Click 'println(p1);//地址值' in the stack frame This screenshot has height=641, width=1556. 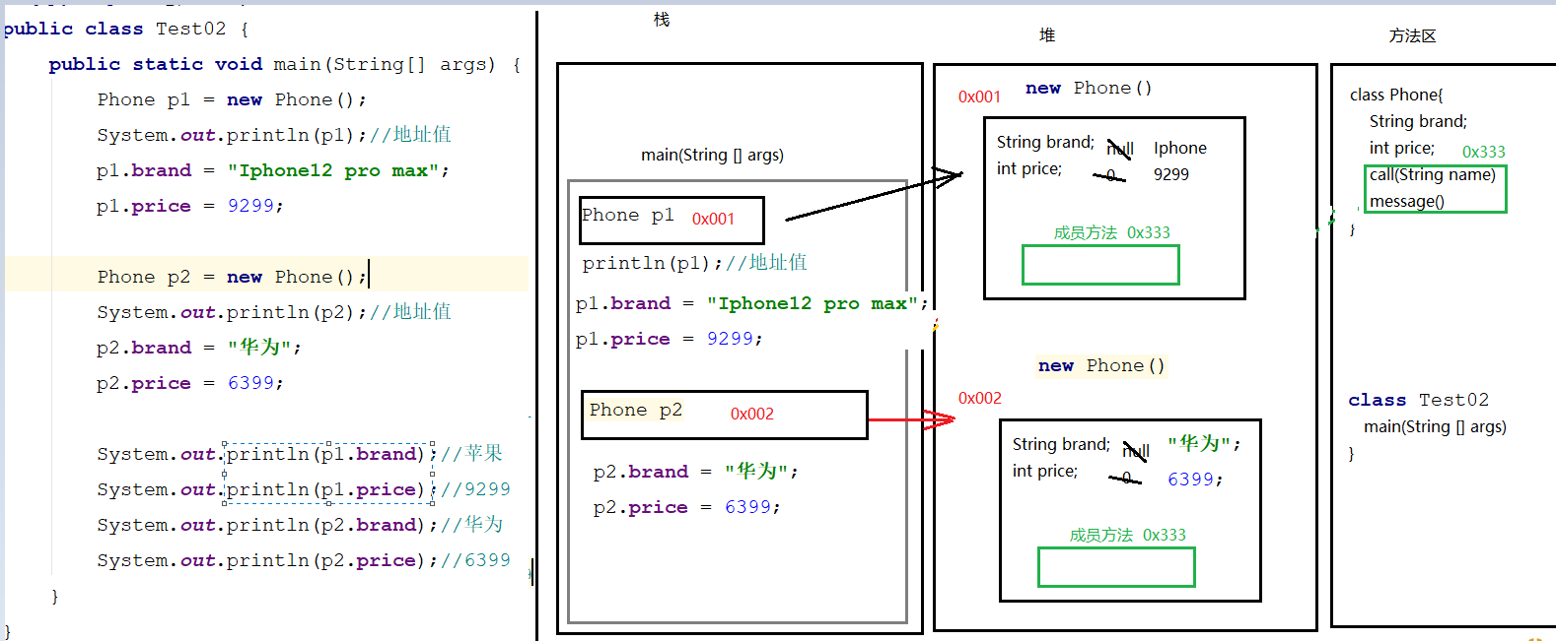click(695, 263)
